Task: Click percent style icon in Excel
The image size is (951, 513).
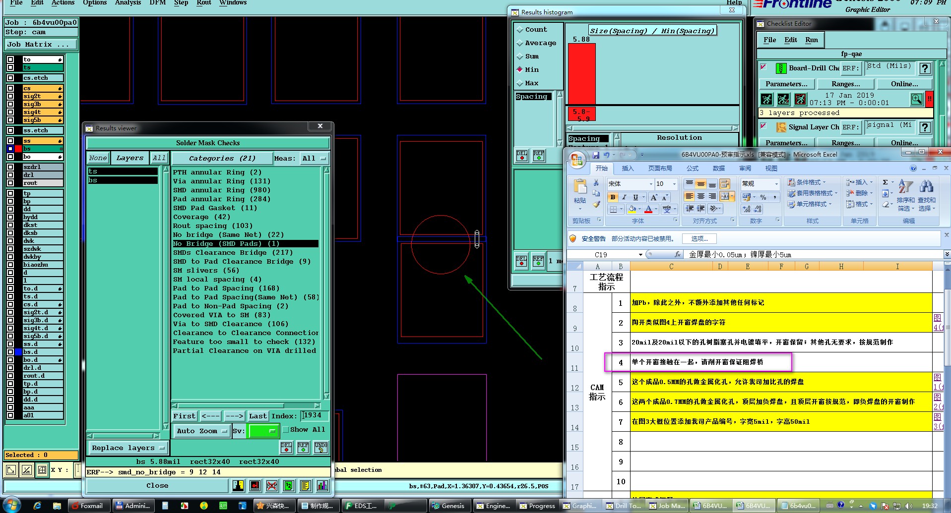Action: 763,197
